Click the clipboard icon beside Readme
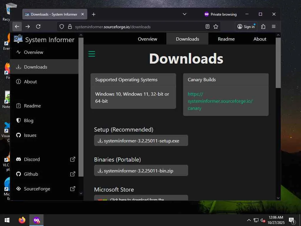The image size is (301, 226). 19,106
